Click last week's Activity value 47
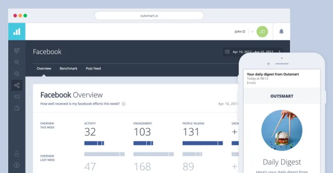This screenshot has width=333, height=173. tap(90, 167)
